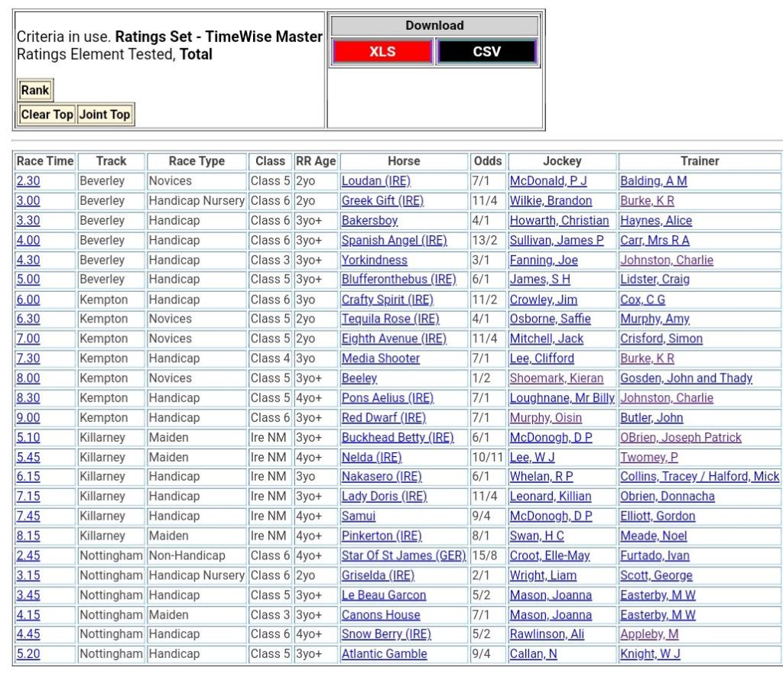Open trainer Haynes, Alice page

click(x=655, y=221)
